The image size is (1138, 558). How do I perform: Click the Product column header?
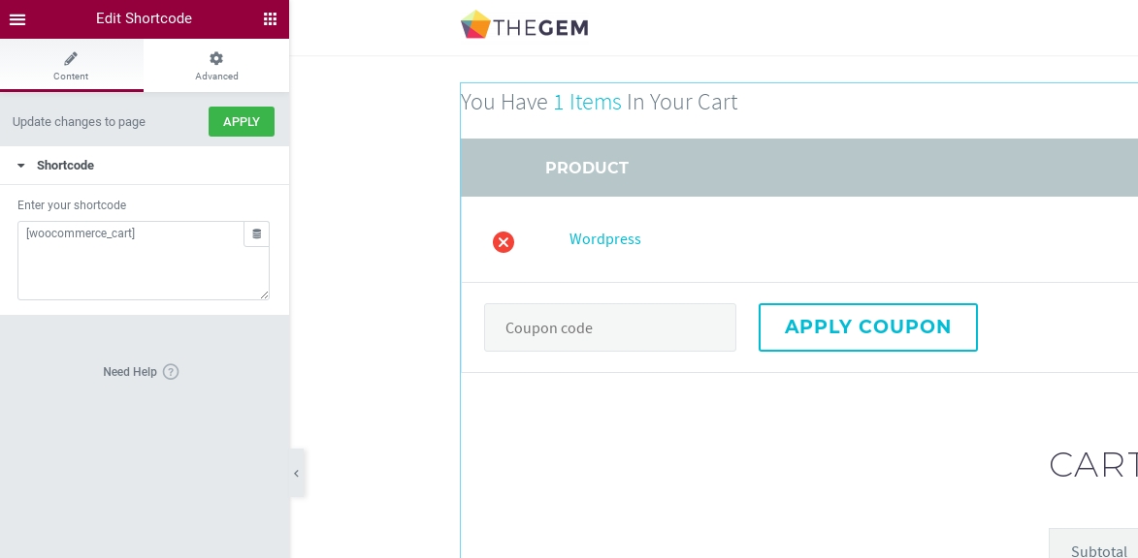click(587, 168)
